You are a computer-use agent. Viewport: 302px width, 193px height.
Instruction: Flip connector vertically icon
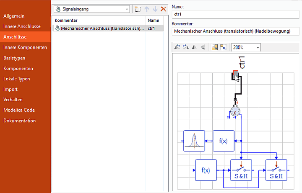202,47
